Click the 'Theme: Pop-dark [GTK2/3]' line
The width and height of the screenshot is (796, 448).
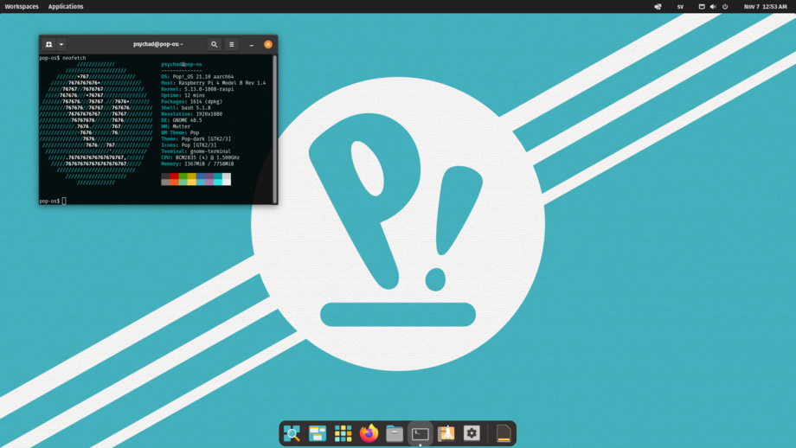coord(196,138)
